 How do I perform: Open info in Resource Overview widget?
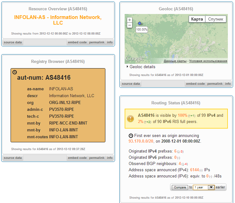110,42
